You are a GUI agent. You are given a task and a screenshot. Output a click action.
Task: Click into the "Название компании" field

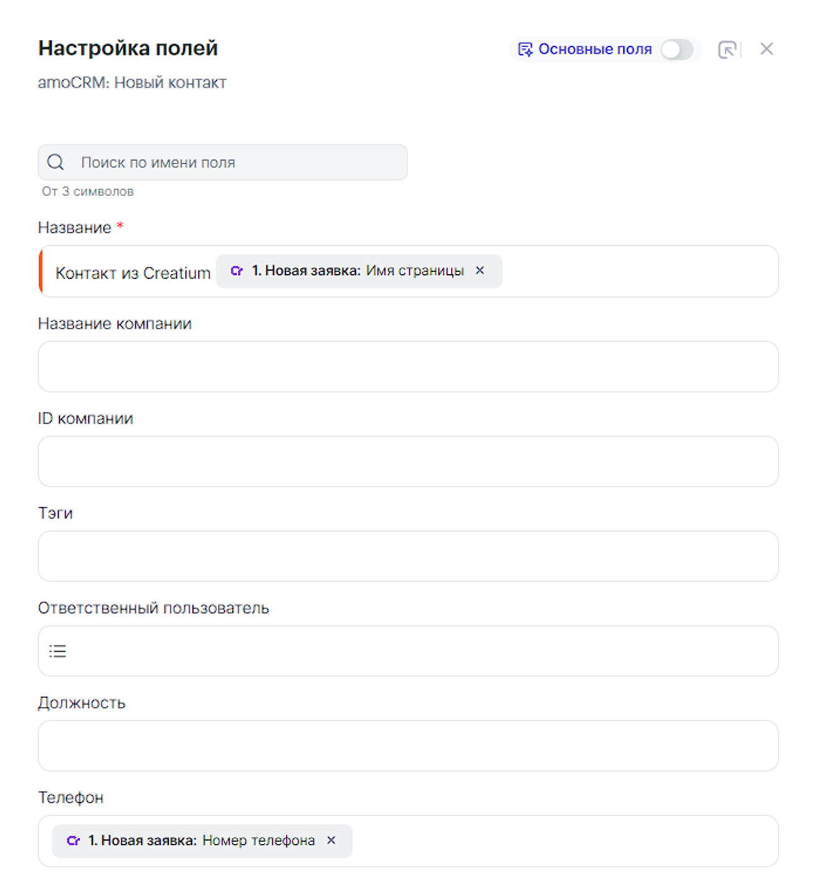(408, 367)
